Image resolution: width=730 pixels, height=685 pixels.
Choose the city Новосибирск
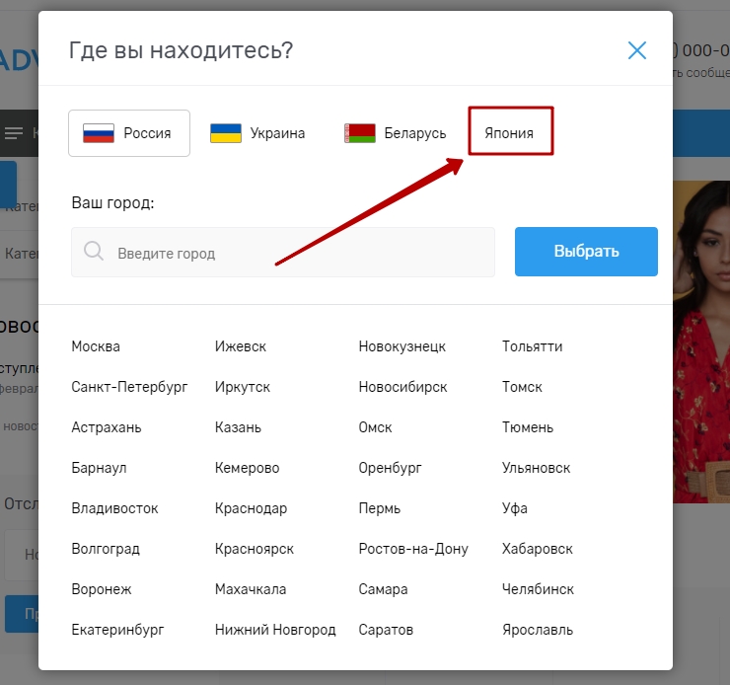pyautogui.click(x=402, y=387)
